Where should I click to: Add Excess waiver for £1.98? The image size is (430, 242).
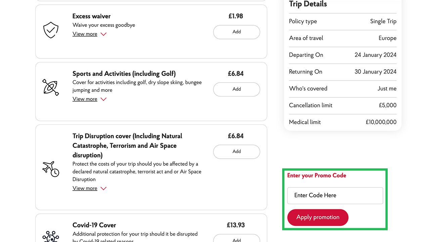point(236,32)
